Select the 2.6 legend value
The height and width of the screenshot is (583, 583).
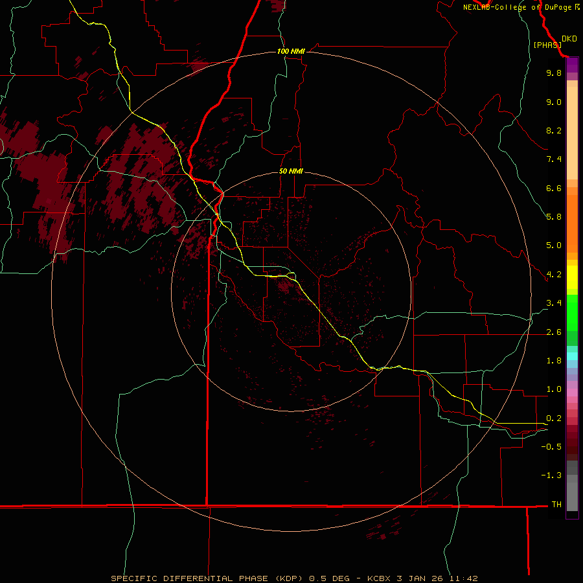point(554,332)
